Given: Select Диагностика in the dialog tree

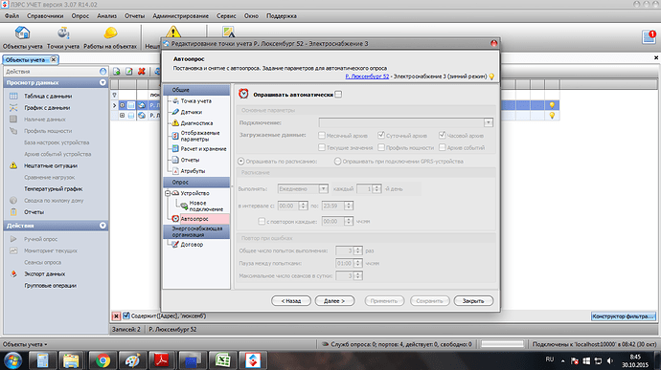Looking at the screenshot, I should pyautogui.click(x=196, y=123).
